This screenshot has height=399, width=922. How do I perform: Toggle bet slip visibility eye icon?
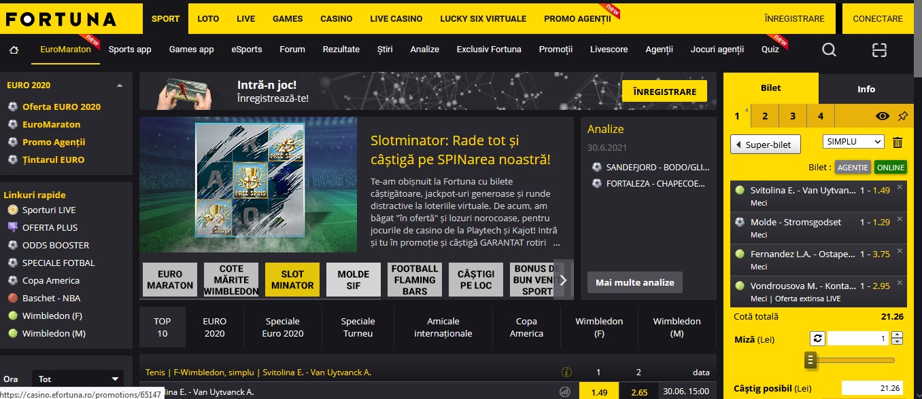click(883, 116)
